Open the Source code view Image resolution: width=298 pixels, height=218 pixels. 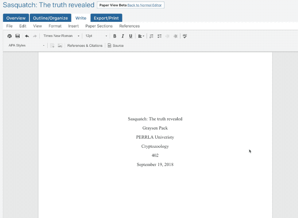click(x=116, y=45)
